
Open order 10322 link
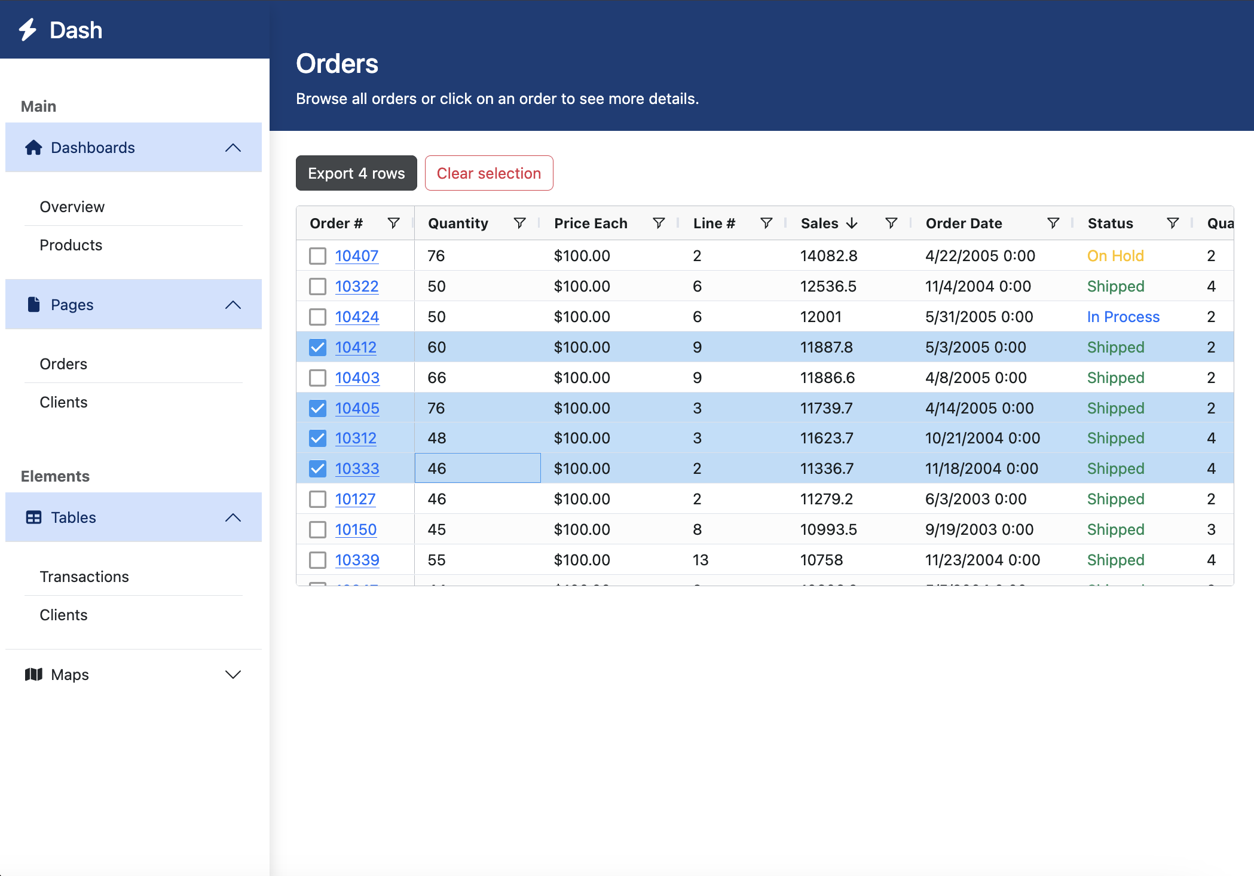pos(357,287)
